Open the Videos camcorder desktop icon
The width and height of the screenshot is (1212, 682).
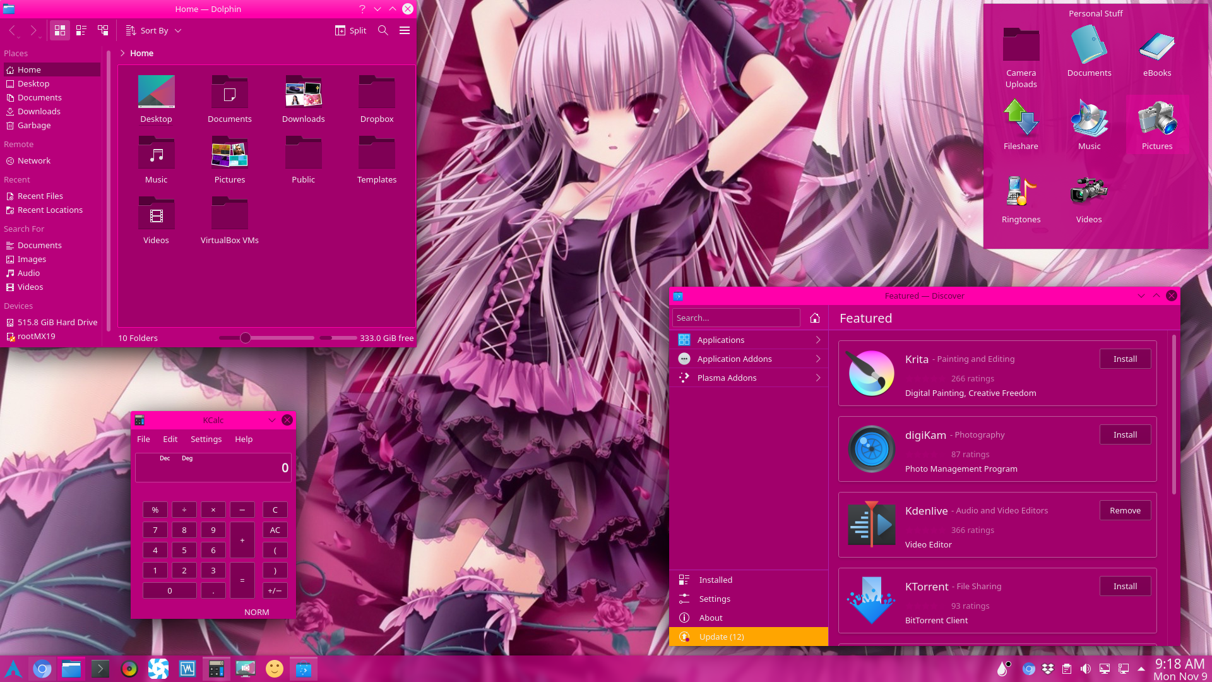point(1089,199)
